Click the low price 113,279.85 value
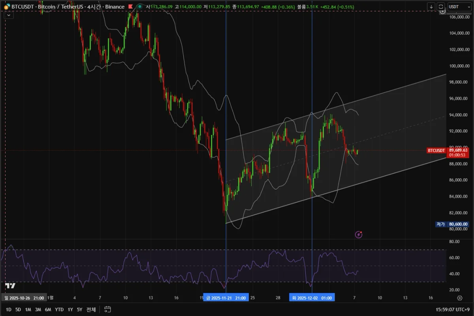The width and height of the screenshot is (474, 316). [x=219, y=7]
